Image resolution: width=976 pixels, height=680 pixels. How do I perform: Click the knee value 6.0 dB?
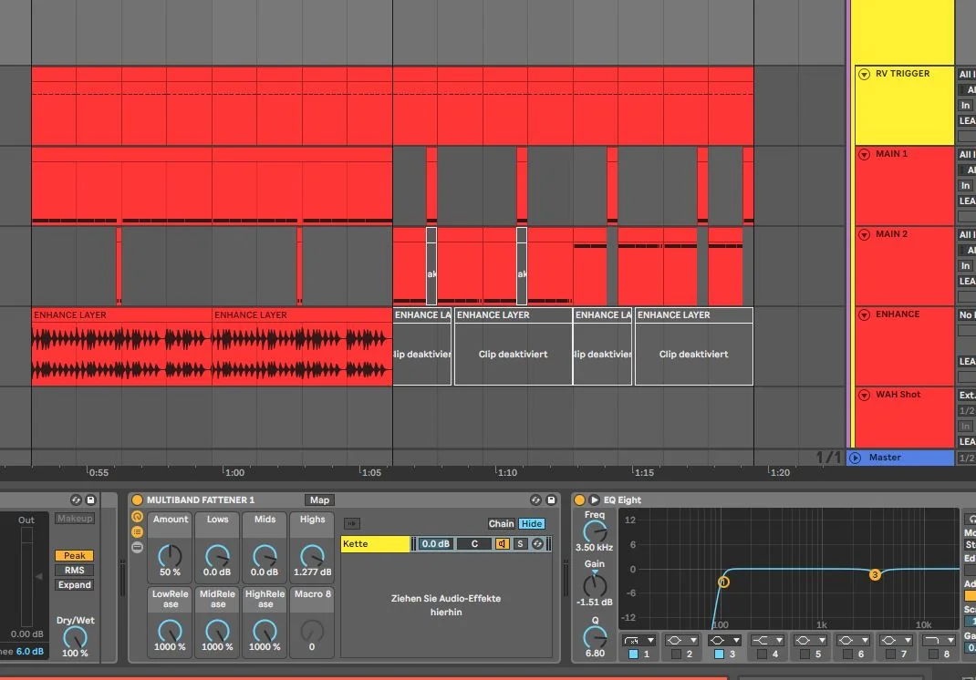(x=30, y=652)
